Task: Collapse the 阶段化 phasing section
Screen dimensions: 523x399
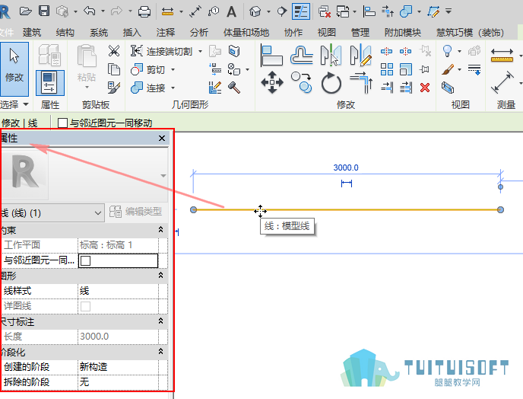Action: (160, 352)
